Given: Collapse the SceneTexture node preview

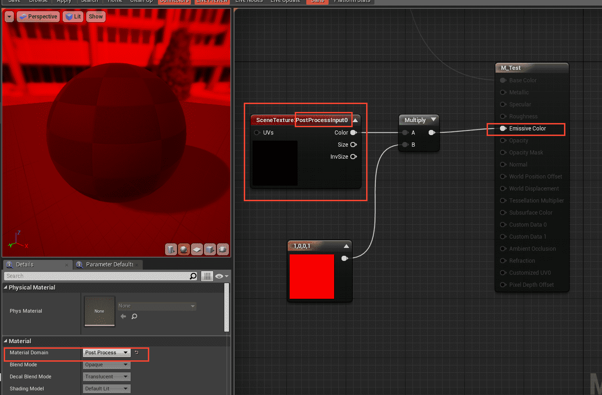Looking at the screenshot, I should click(355, 120).
